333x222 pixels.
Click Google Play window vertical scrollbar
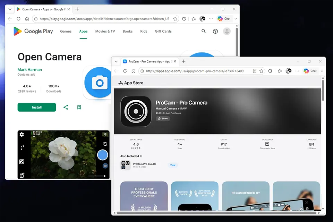(237, 41)
